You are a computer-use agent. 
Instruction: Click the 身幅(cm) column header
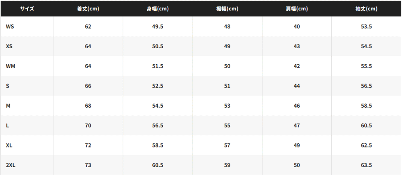[158, 9]
